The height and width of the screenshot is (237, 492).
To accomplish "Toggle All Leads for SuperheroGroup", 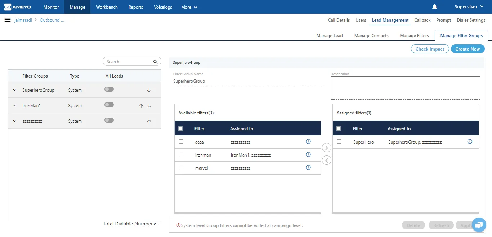I will (x=109, y=89).
